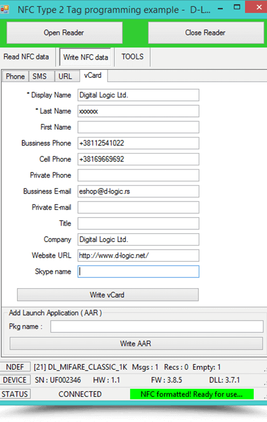
Task: Focus the Last Name input field
Action: click(x=138, y=111)
